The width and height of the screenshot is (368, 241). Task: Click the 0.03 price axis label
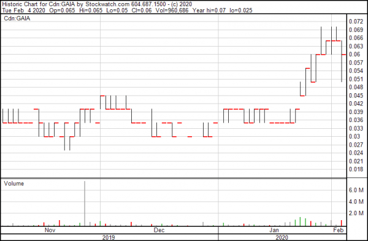pyautogui.click(x=355, y=137)
